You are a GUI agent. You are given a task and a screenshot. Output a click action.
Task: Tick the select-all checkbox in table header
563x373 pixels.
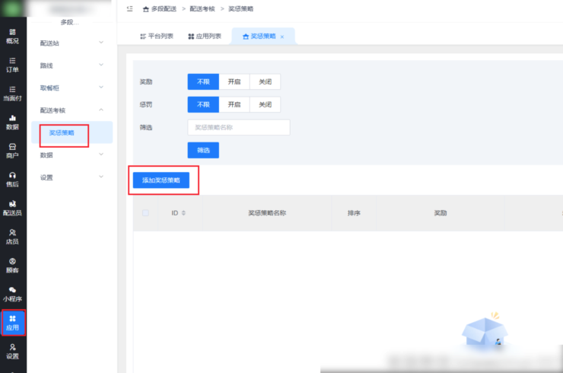point(145,213)
